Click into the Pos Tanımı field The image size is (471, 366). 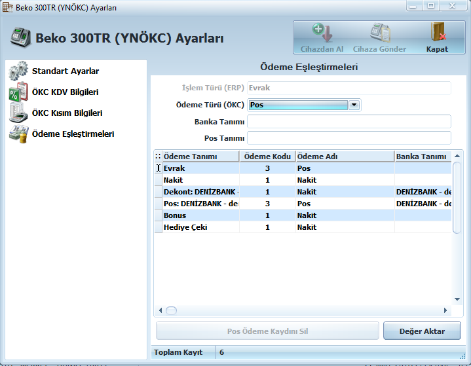pyautogui.click(x=349, y=138)
